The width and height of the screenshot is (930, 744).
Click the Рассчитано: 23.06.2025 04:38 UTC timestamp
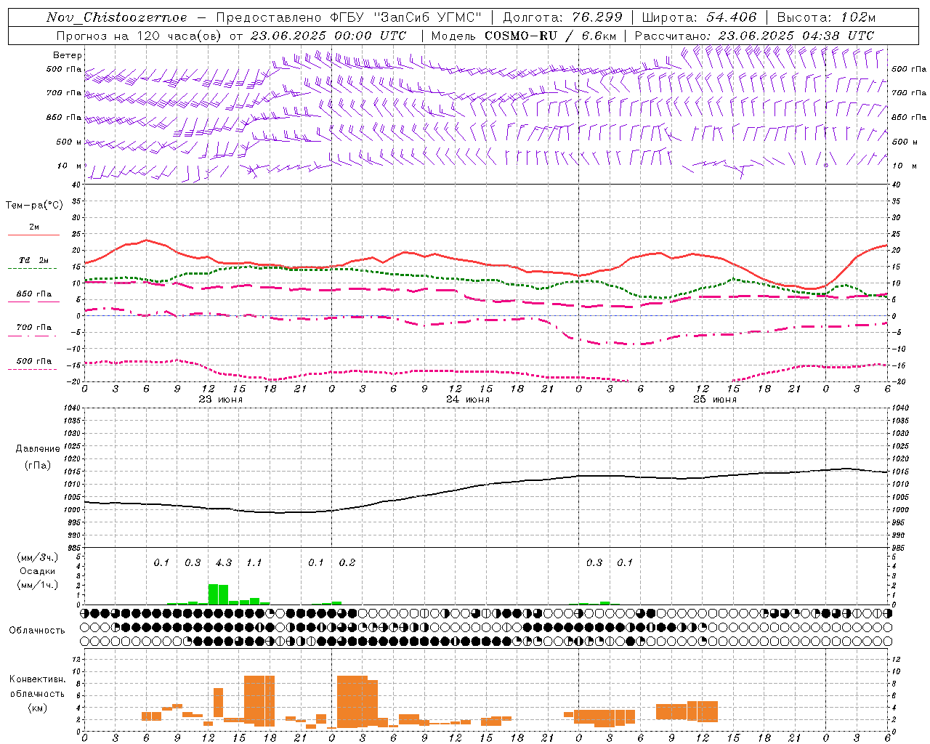(754, 36)
